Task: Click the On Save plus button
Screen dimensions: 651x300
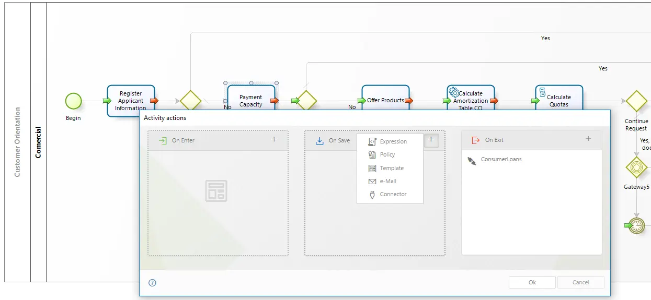Action: (x=431, y=140)
